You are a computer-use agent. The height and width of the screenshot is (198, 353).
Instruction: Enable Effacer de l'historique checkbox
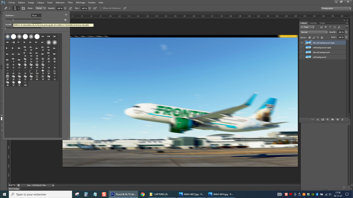[x=100, y=8]
